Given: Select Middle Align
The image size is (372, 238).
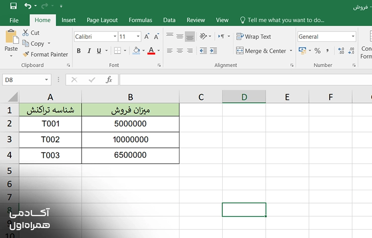Looking at the screenshot, I should click(180, 36).
